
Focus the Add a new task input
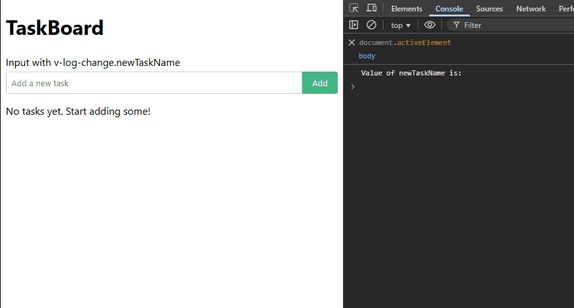(x=154, y=83)
